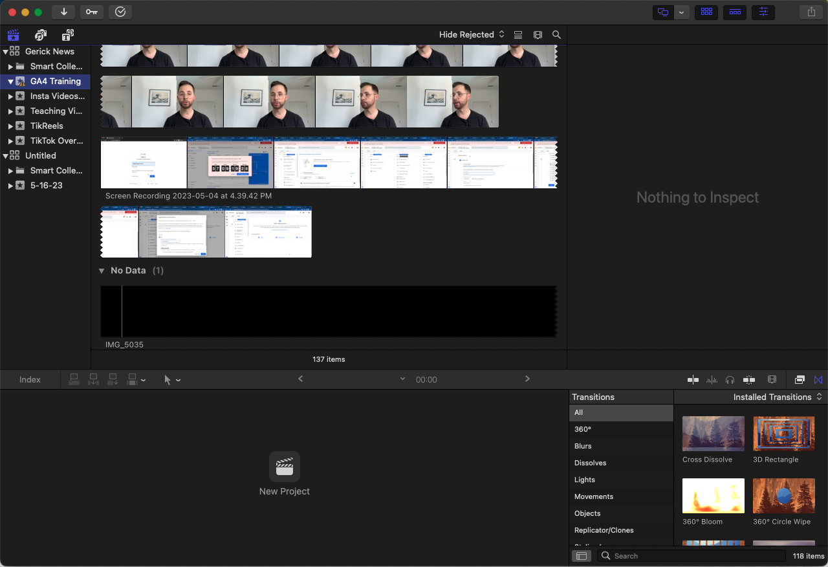
Task: Open the tools pop-up menu chevron
Action: (179, 381)
